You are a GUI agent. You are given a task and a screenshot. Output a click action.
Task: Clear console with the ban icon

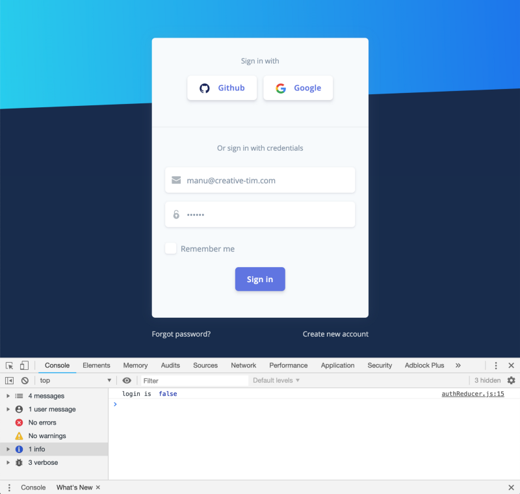(25, 380)
